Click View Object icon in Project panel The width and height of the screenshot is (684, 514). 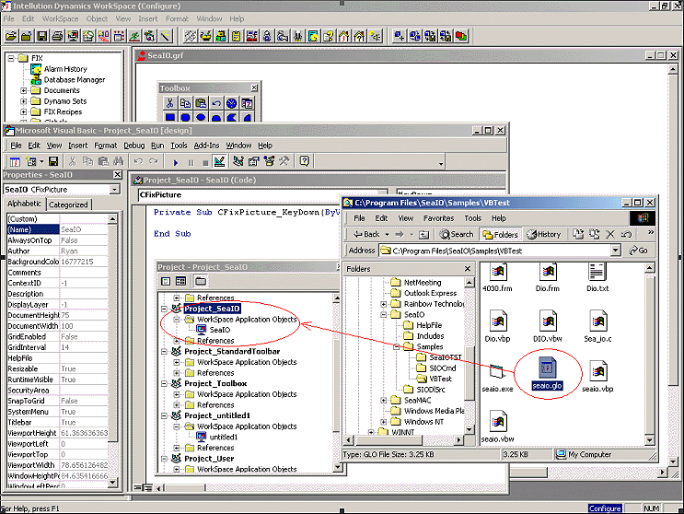coord(180,281)
